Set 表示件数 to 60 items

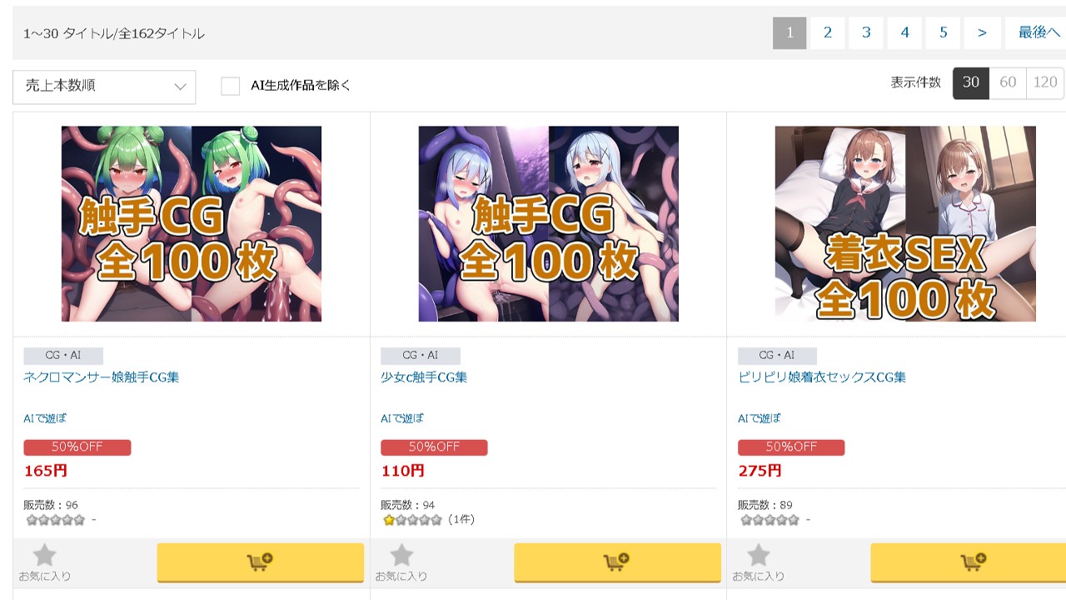(x=1008, y=82)
